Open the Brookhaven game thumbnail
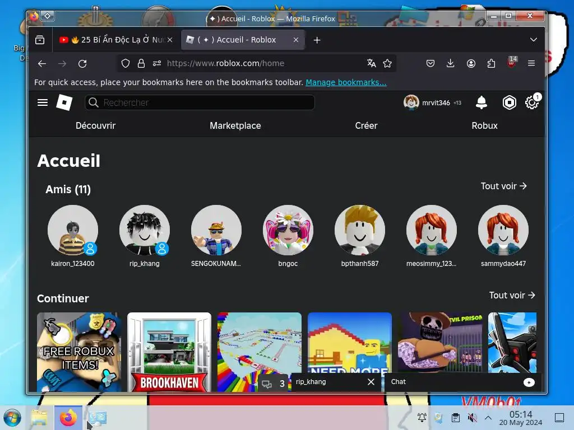574x430 pixels. [169, 352]
